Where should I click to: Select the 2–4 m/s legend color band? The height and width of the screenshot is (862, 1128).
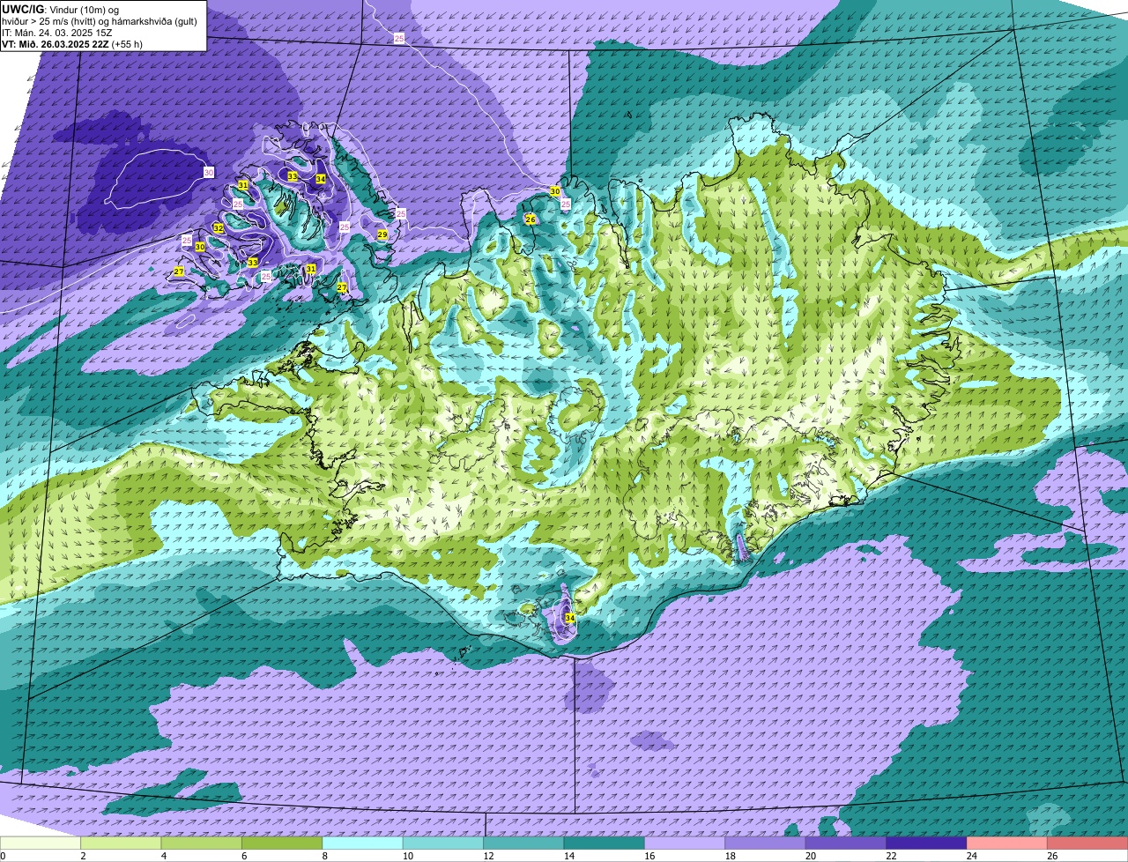(x=121, y=843)
